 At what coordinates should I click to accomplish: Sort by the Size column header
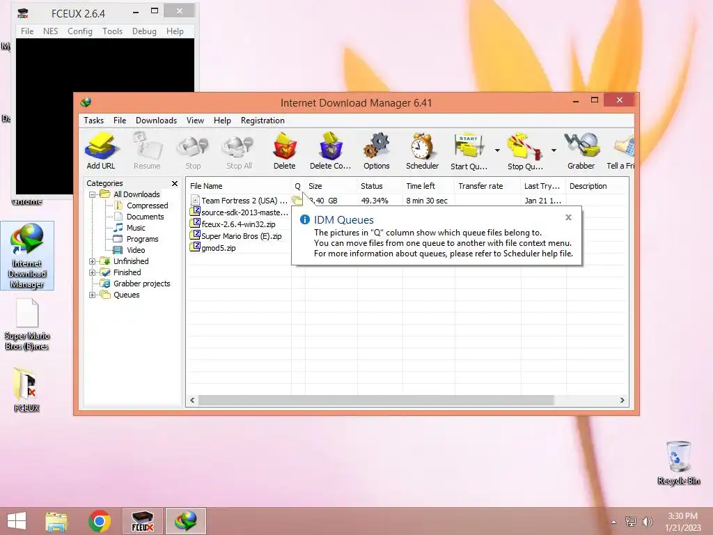(331, 186)
